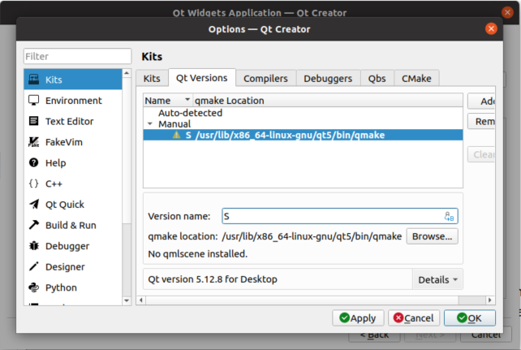Open Qt Quick paper-plane icon

pos(33,204)
